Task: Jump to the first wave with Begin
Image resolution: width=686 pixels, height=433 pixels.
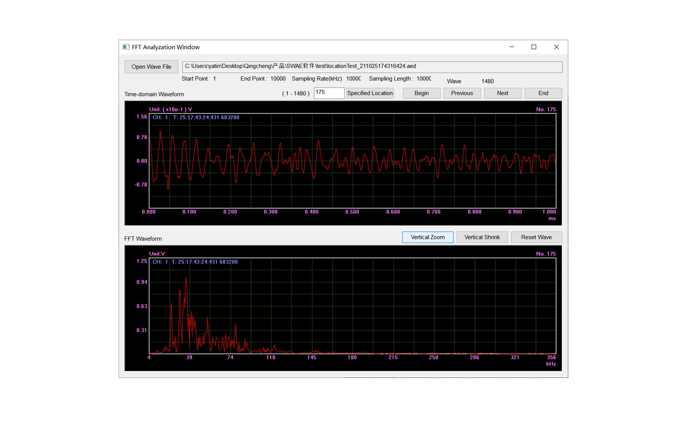Action: click(x=421, y=93)
